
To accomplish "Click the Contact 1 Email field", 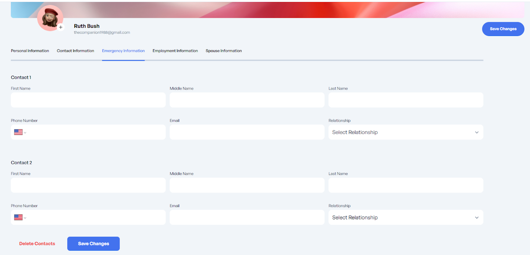I will pos(247,132).
